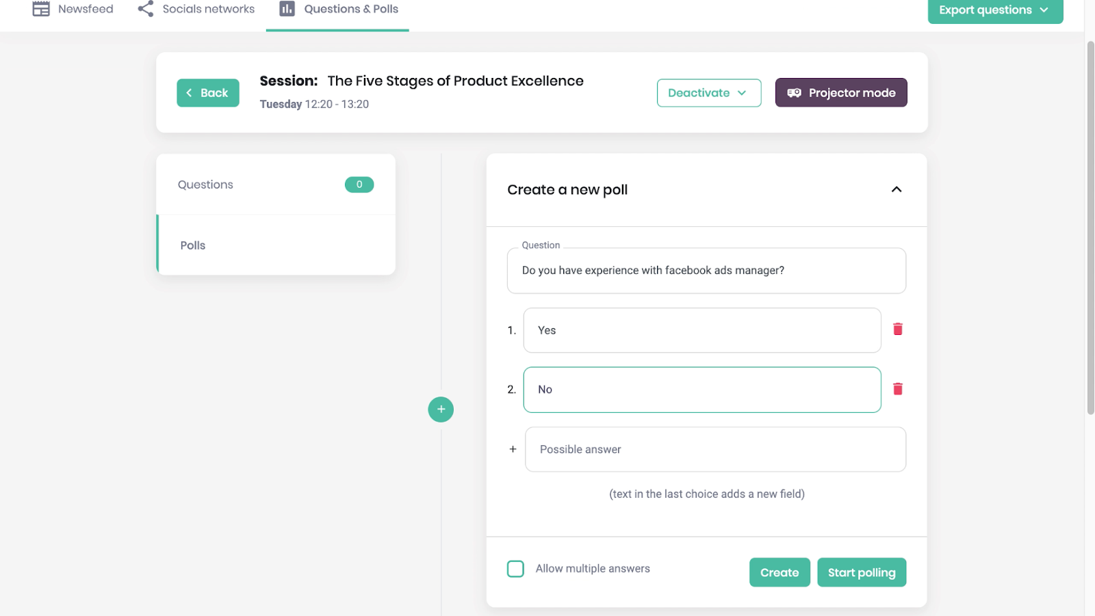
Task: Delete the "Yes" answer with trash icon
Action: pos(898,330)
